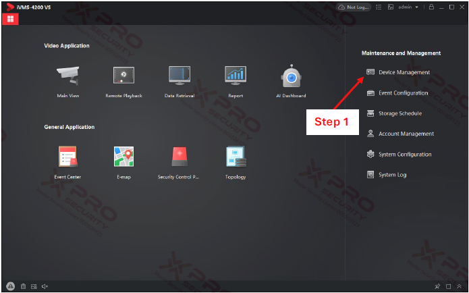
Task: Open Account Management
Action: coord(400,134)
